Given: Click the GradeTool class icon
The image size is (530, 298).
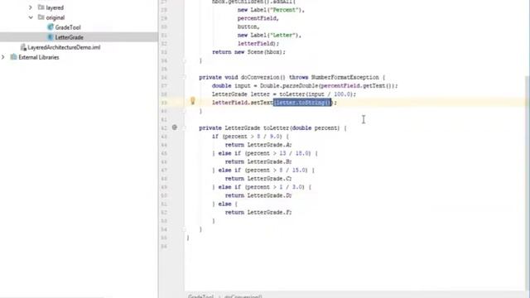Looking at the screenshot, I should (x=51, y=27).
